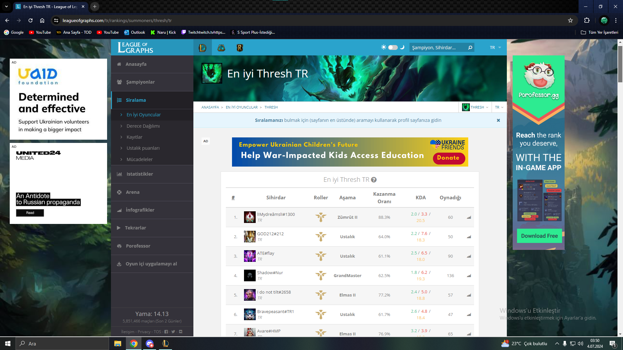
Task: Open Oyun içi uygulamayı al in sidebar
Action: 152,264
